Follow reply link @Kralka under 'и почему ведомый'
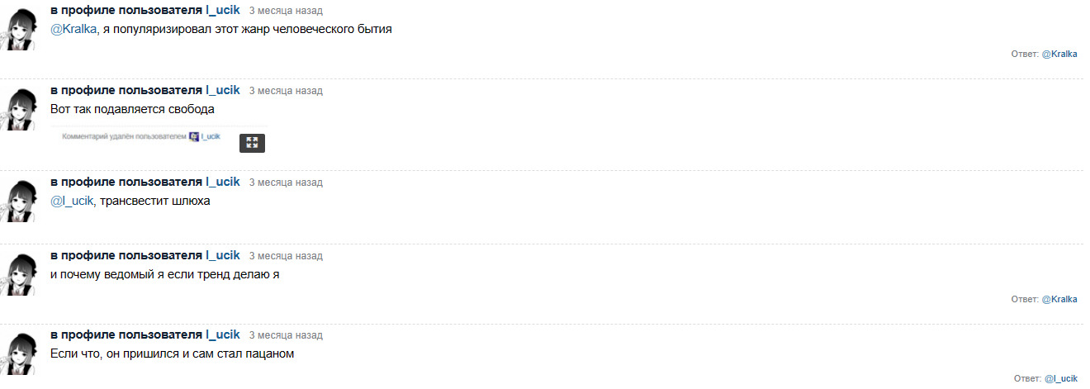 pos(1059,300)
